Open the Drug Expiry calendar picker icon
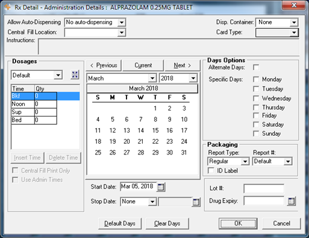Viewport: 309px width, 238px height. (291, 201)
